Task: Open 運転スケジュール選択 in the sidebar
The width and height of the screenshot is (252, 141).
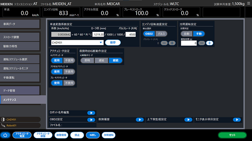Action: pyautogui.click(x=20, y=59)
